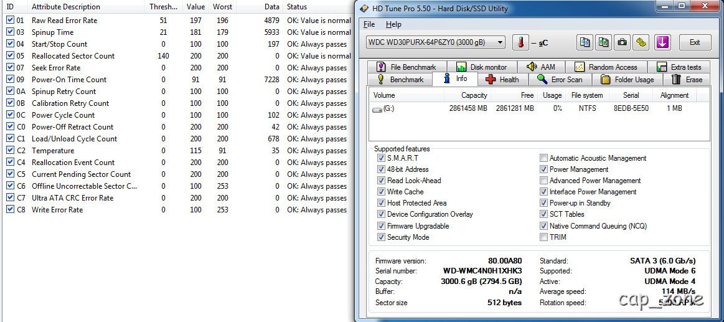Viewport: 724px width, 322px height.
Task: Toggle the SCT Tables checkbox
Action: (544, 214)
